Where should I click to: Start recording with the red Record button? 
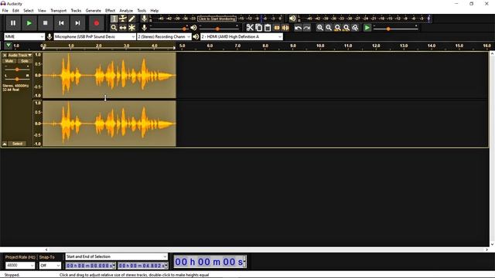96,23
